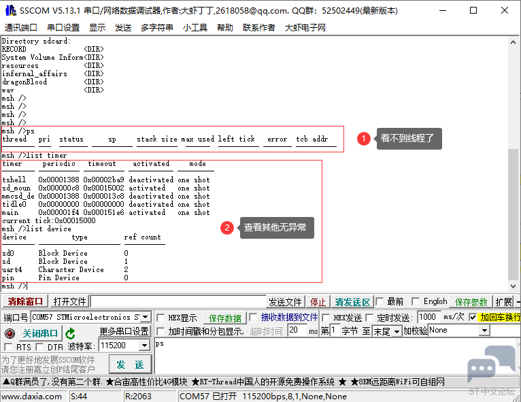This screenshot has height=402, width=521.
Task: Click the green refresh serial port icon
Action: click(x=70, y=333)
